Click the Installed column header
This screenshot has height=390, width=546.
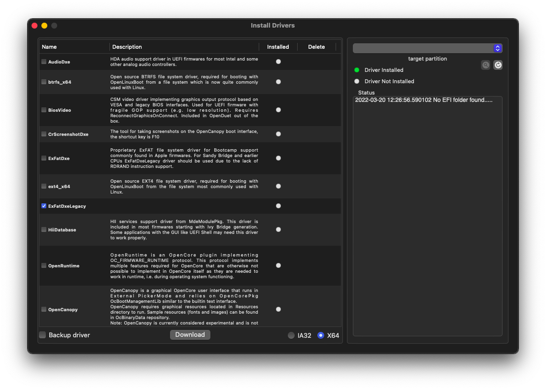278,47
